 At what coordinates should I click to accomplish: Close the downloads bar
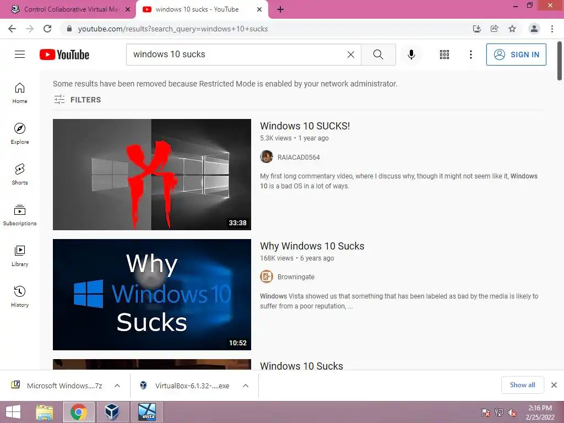coord(554,385)
